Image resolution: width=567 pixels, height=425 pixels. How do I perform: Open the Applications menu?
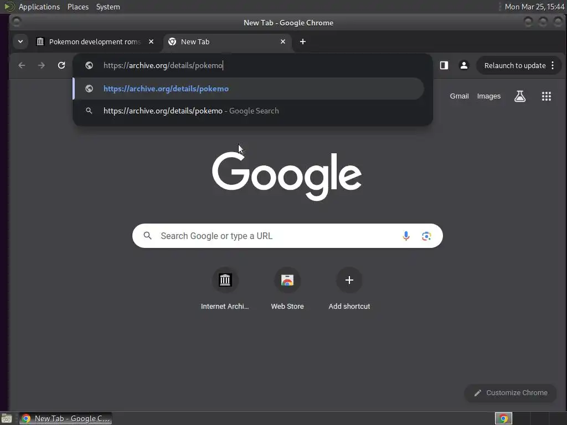click(x=39, y=7)
